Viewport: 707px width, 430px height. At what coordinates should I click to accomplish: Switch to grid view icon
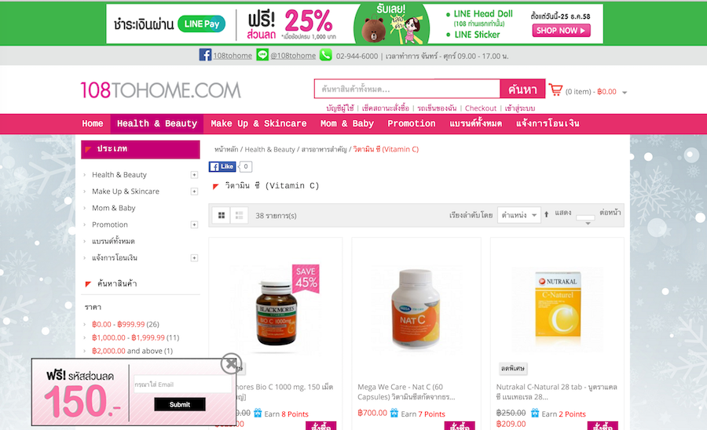pos(222,216)
